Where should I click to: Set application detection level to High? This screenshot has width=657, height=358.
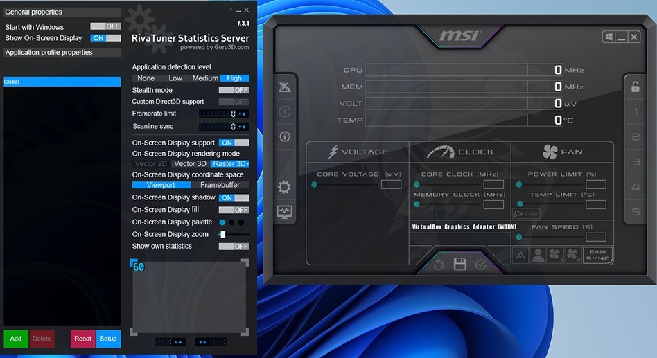click(x=235, y=78)
